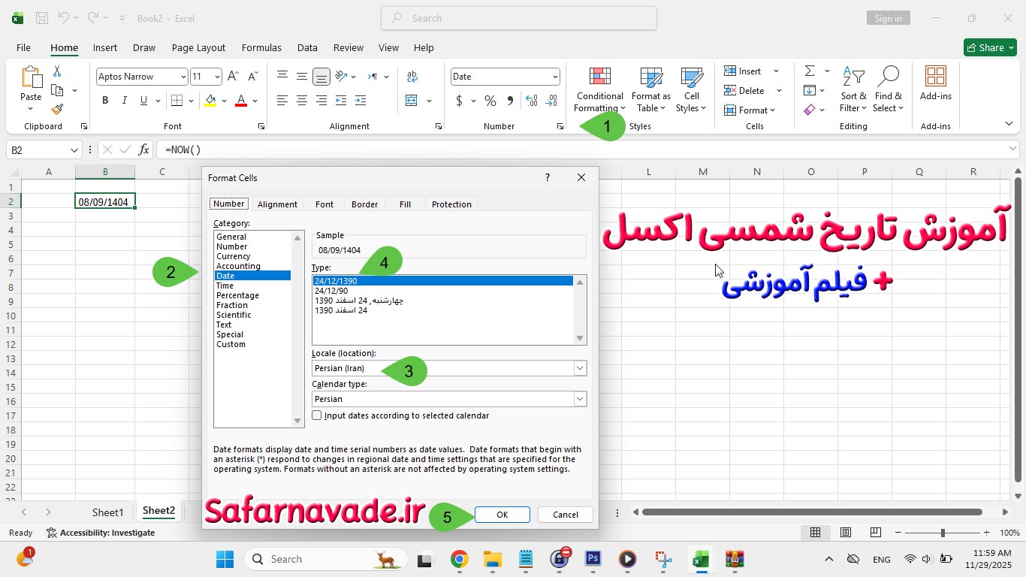
Task: Click the Sort & Filter icon
Action: point(852,89)
